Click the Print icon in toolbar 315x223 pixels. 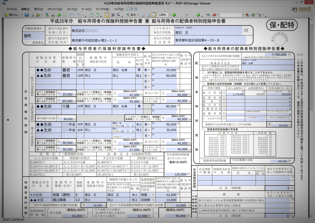pos(32,15)
